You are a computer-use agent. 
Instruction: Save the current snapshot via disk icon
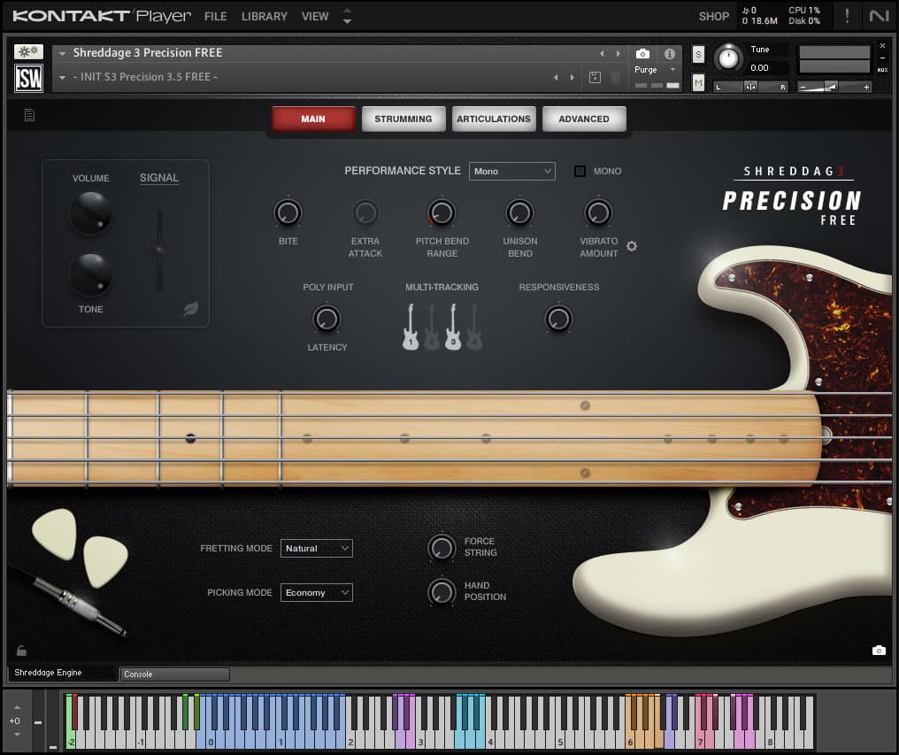595,78
